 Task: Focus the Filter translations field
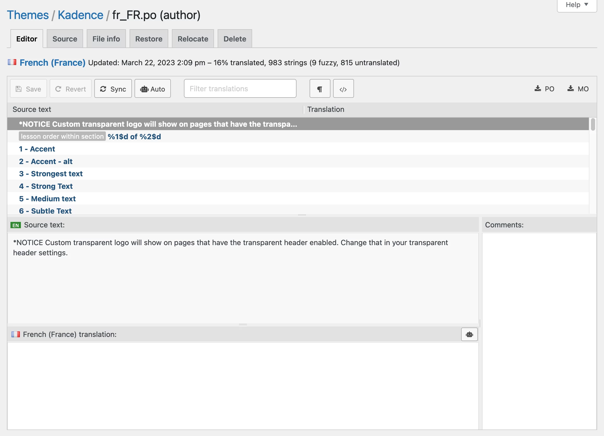pos(240,89)
